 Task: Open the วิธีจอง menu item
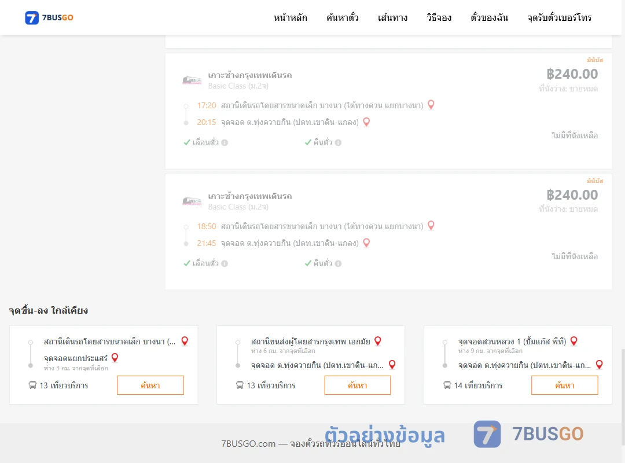coord(439,17)
